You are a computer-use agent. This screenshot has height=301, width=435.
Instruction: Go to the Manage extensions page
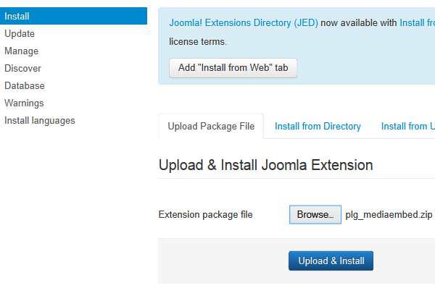(x=22, y=51)
